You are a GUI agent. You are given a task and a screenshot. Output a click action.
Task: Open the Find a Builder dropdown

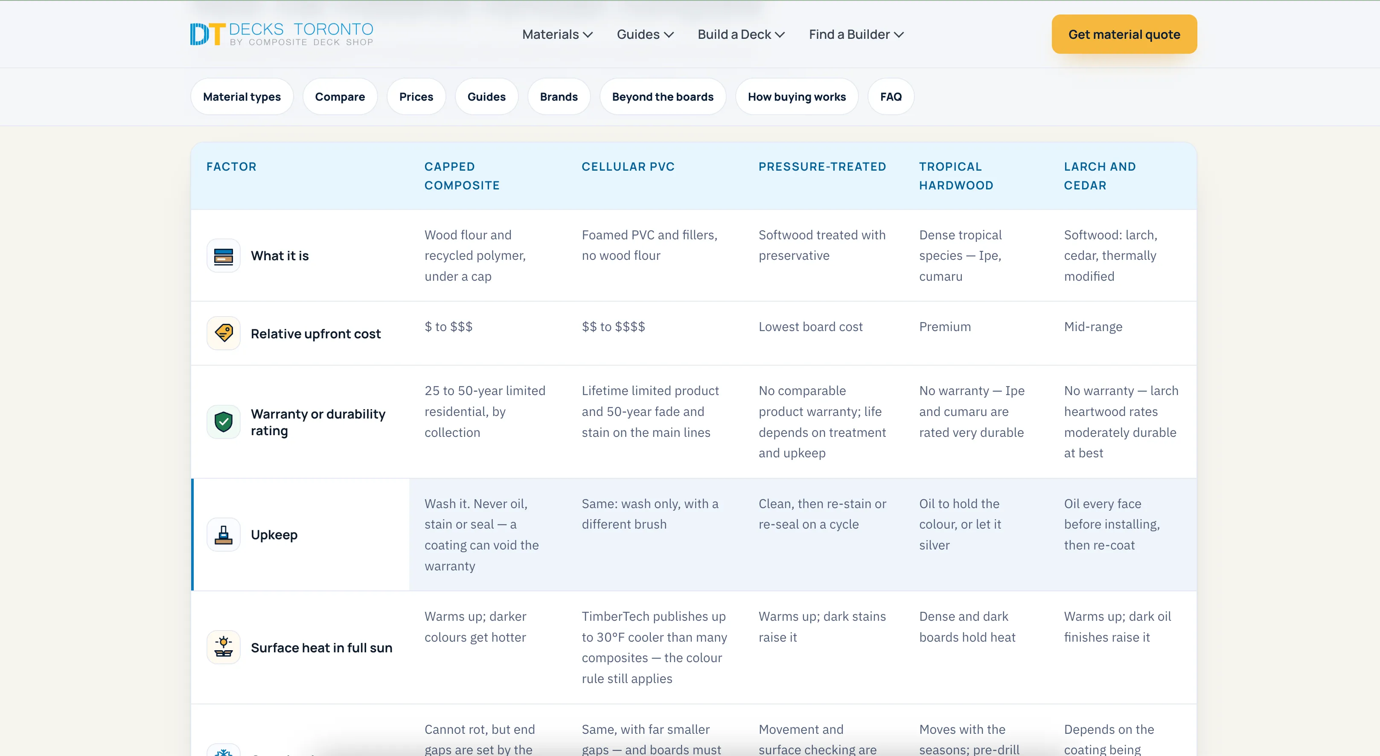pyautogui.click(x=856, y=34)
